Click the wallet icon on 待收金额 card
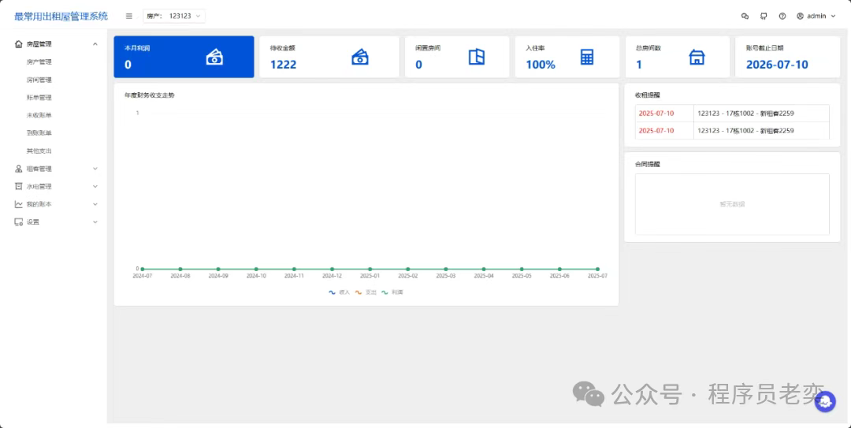The image size is (851, 428). (360, 57)
